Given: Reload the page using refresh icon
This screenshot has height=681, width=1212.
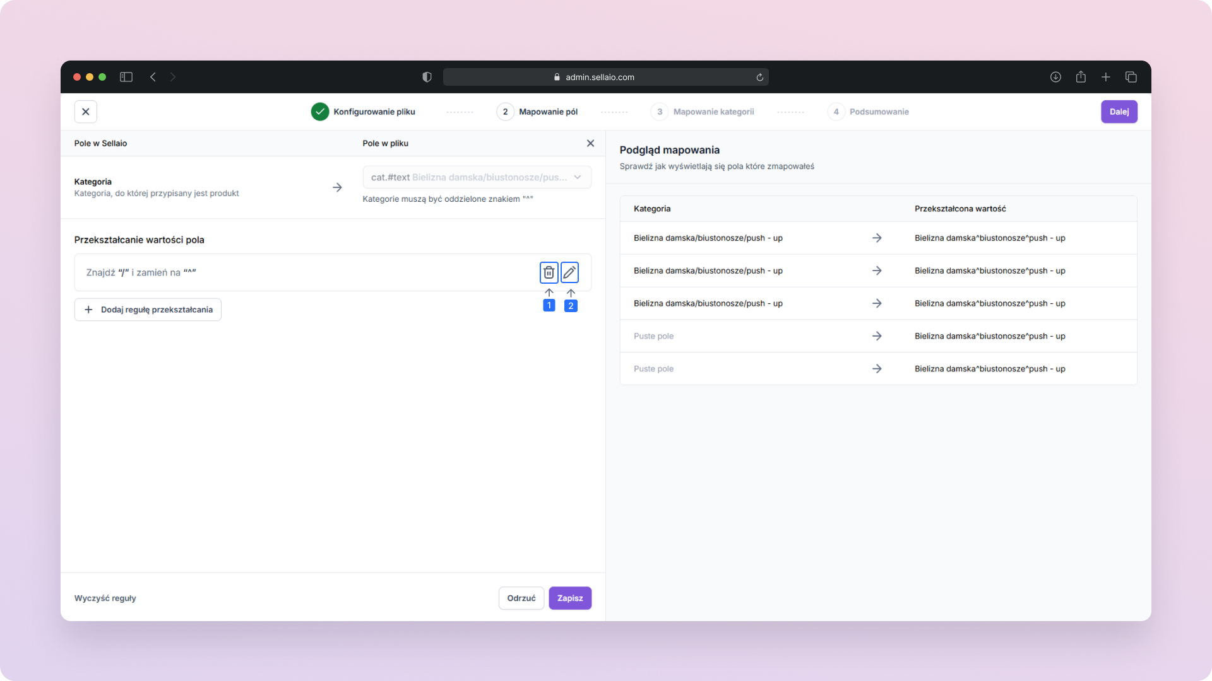Looking at the screenshot, I should (759, 77).
